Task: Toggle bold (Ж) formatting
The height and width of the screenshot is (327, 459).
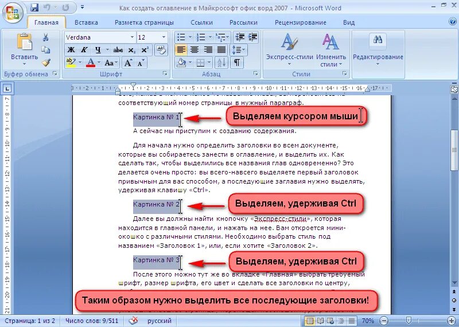Action: click(71, 50)
